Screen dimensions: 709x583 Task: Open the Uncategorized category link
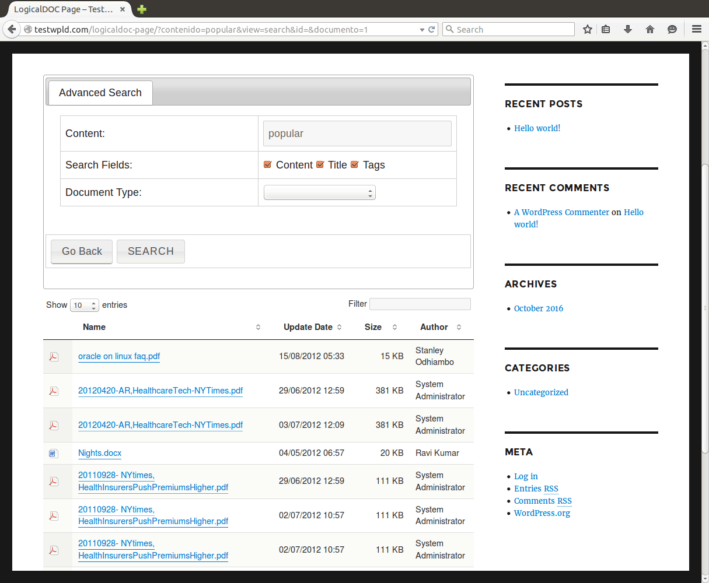click(x=541, y=392)
